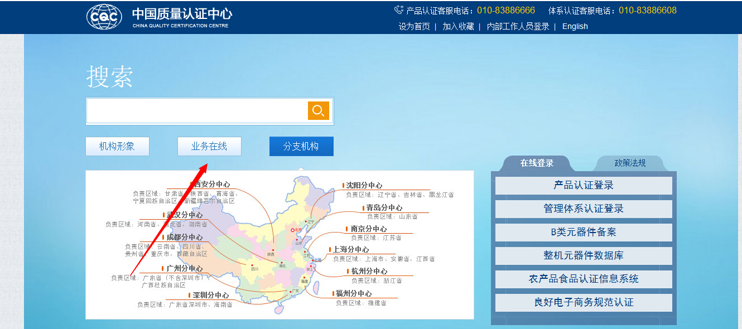The height and width of the screenshot is (329, 742).
Task: Click 加入收藏 to bookmark the site
Action: (458, 26)
